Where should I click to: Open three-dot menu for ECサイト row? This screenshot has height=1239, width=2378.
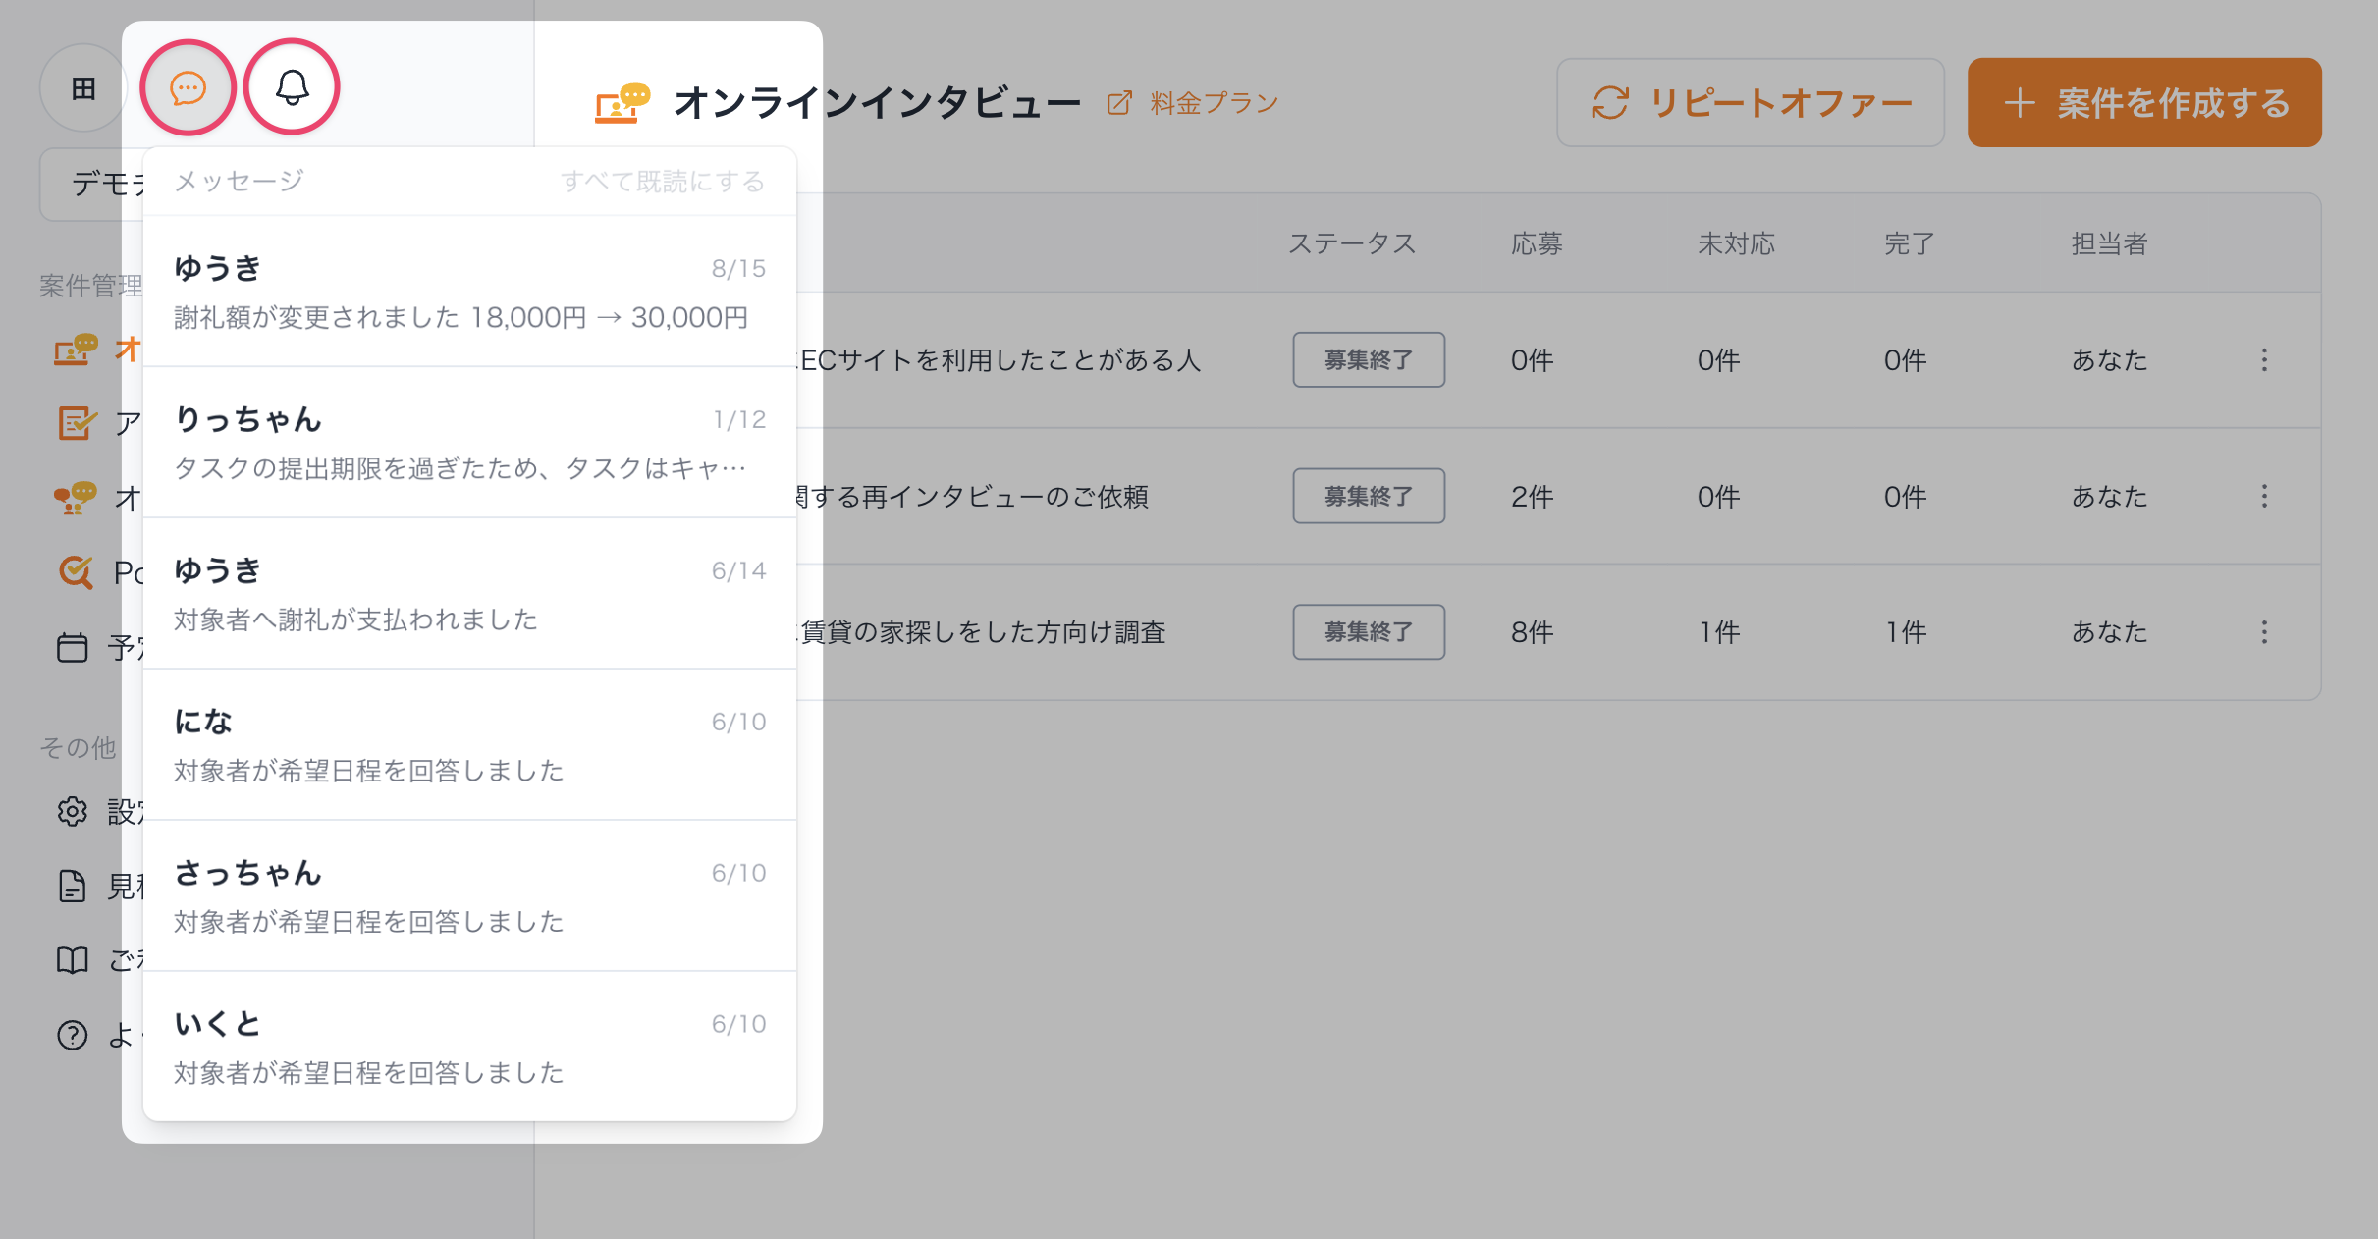pyautogui.click(x=2264, y=360)
